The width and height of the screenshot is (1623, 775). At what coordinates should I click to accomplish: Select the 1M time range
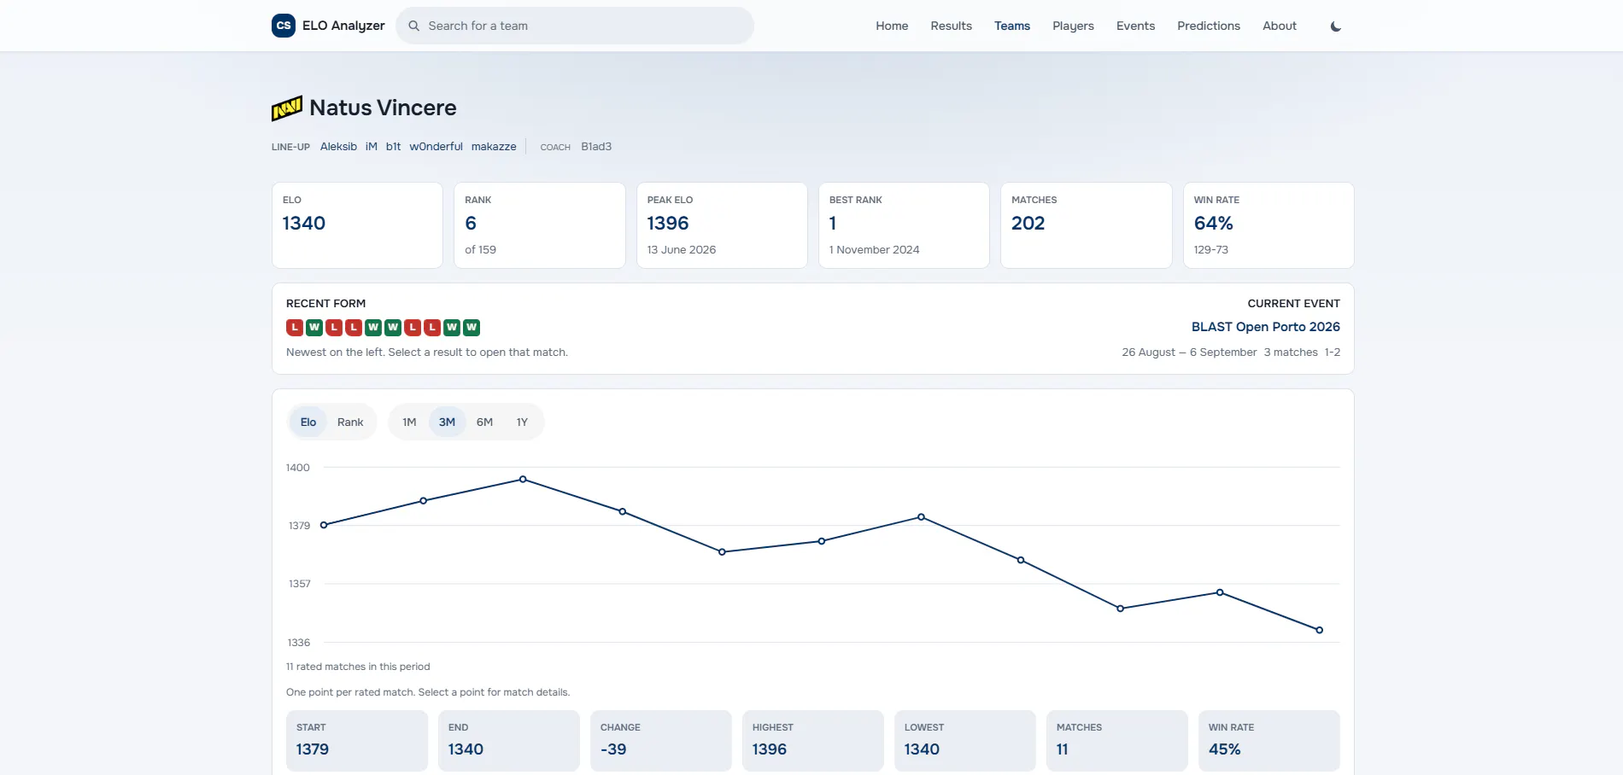[409, 422]
